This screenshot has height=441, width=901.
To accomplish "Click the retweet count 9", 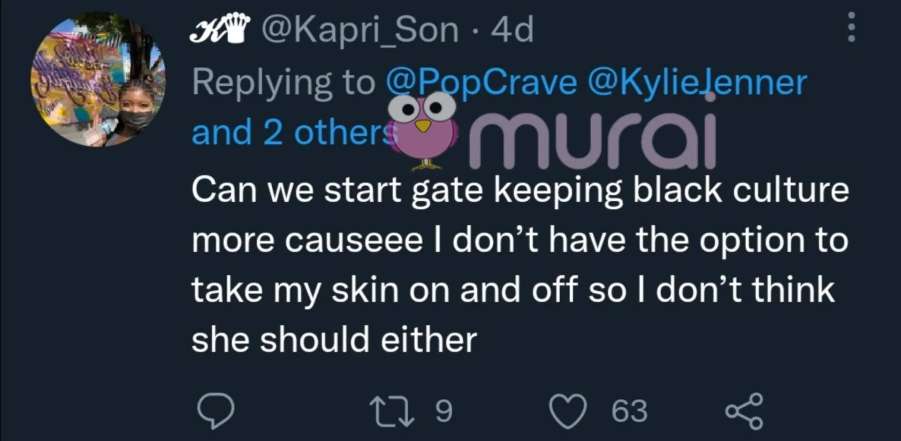I will coord(443,411).
